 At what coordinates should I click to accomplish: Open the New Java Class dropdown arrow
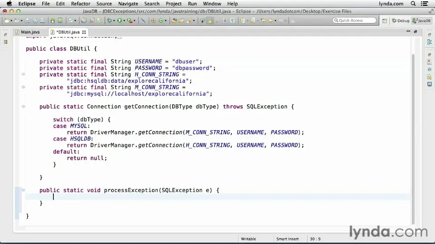[x=166, y=21]
